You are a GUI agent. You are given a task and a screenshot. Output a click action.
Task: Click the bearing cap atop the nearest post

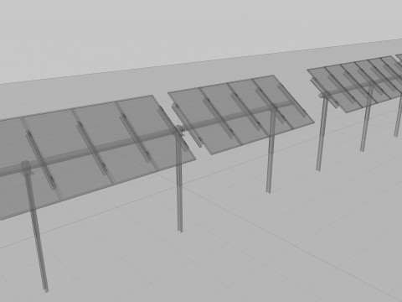click(x=26, y=167)
